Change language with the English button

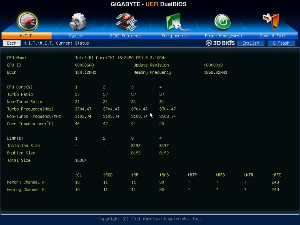click(x=251, y=43)
